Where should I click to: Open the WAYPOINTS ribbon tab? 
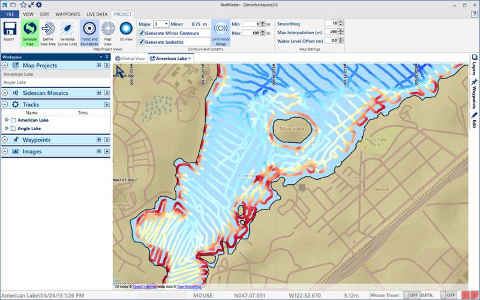(x=67, y=13)
